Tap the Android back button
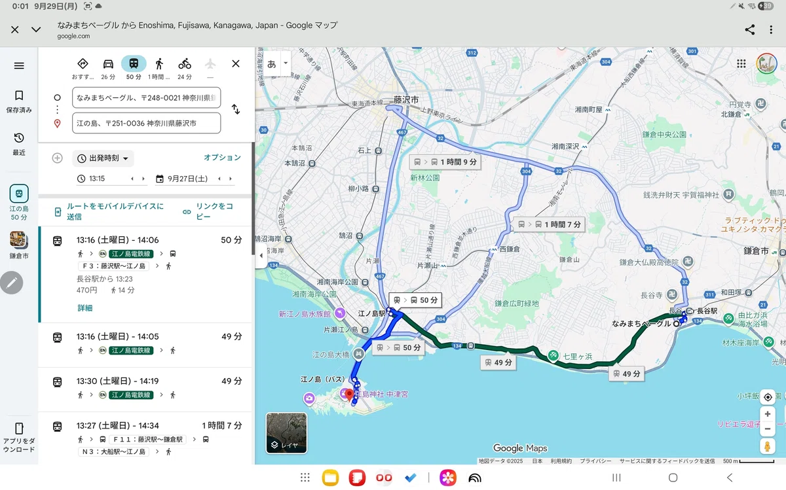 [x=730, y=478]
